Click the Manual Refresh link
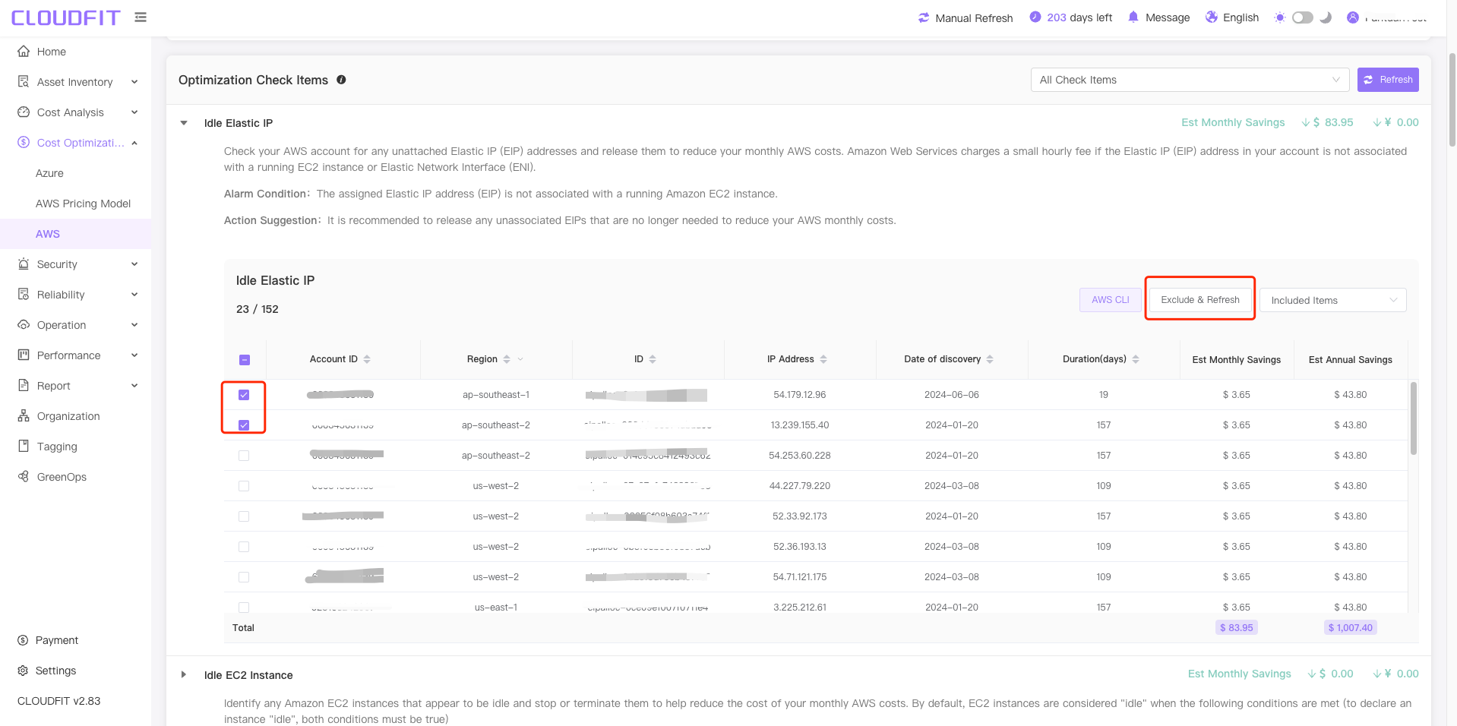 click(x=974, y=18)
